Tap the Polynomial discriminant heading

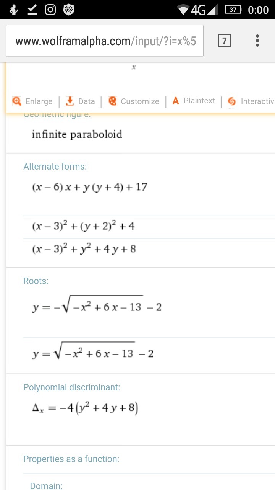click(x=72, y=387)
